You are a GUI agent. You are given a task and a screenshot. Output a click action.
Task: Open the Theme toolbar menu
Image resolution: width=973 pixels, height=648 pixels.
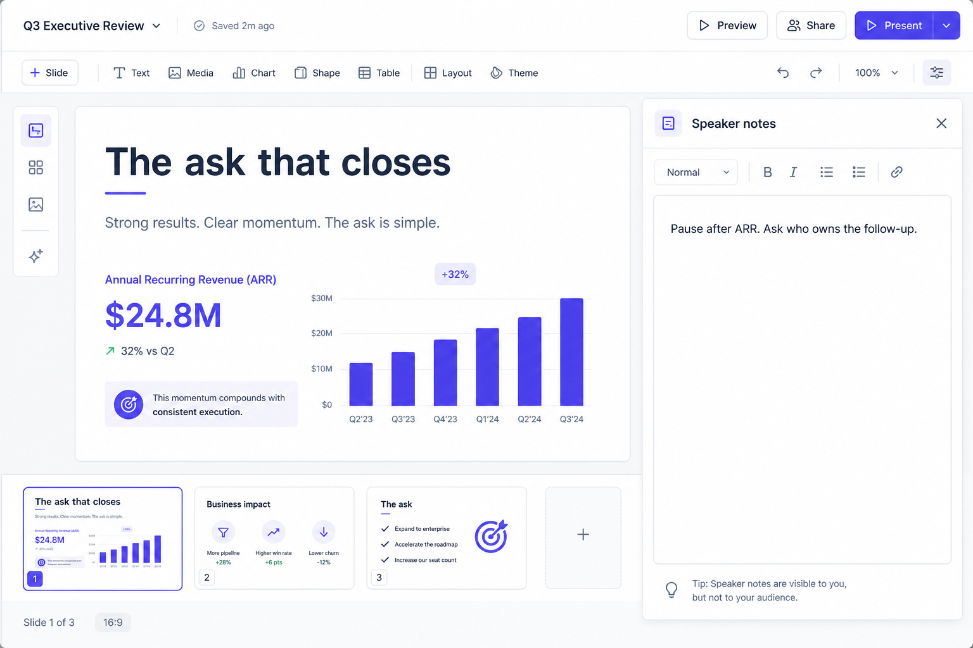point(514,73)
